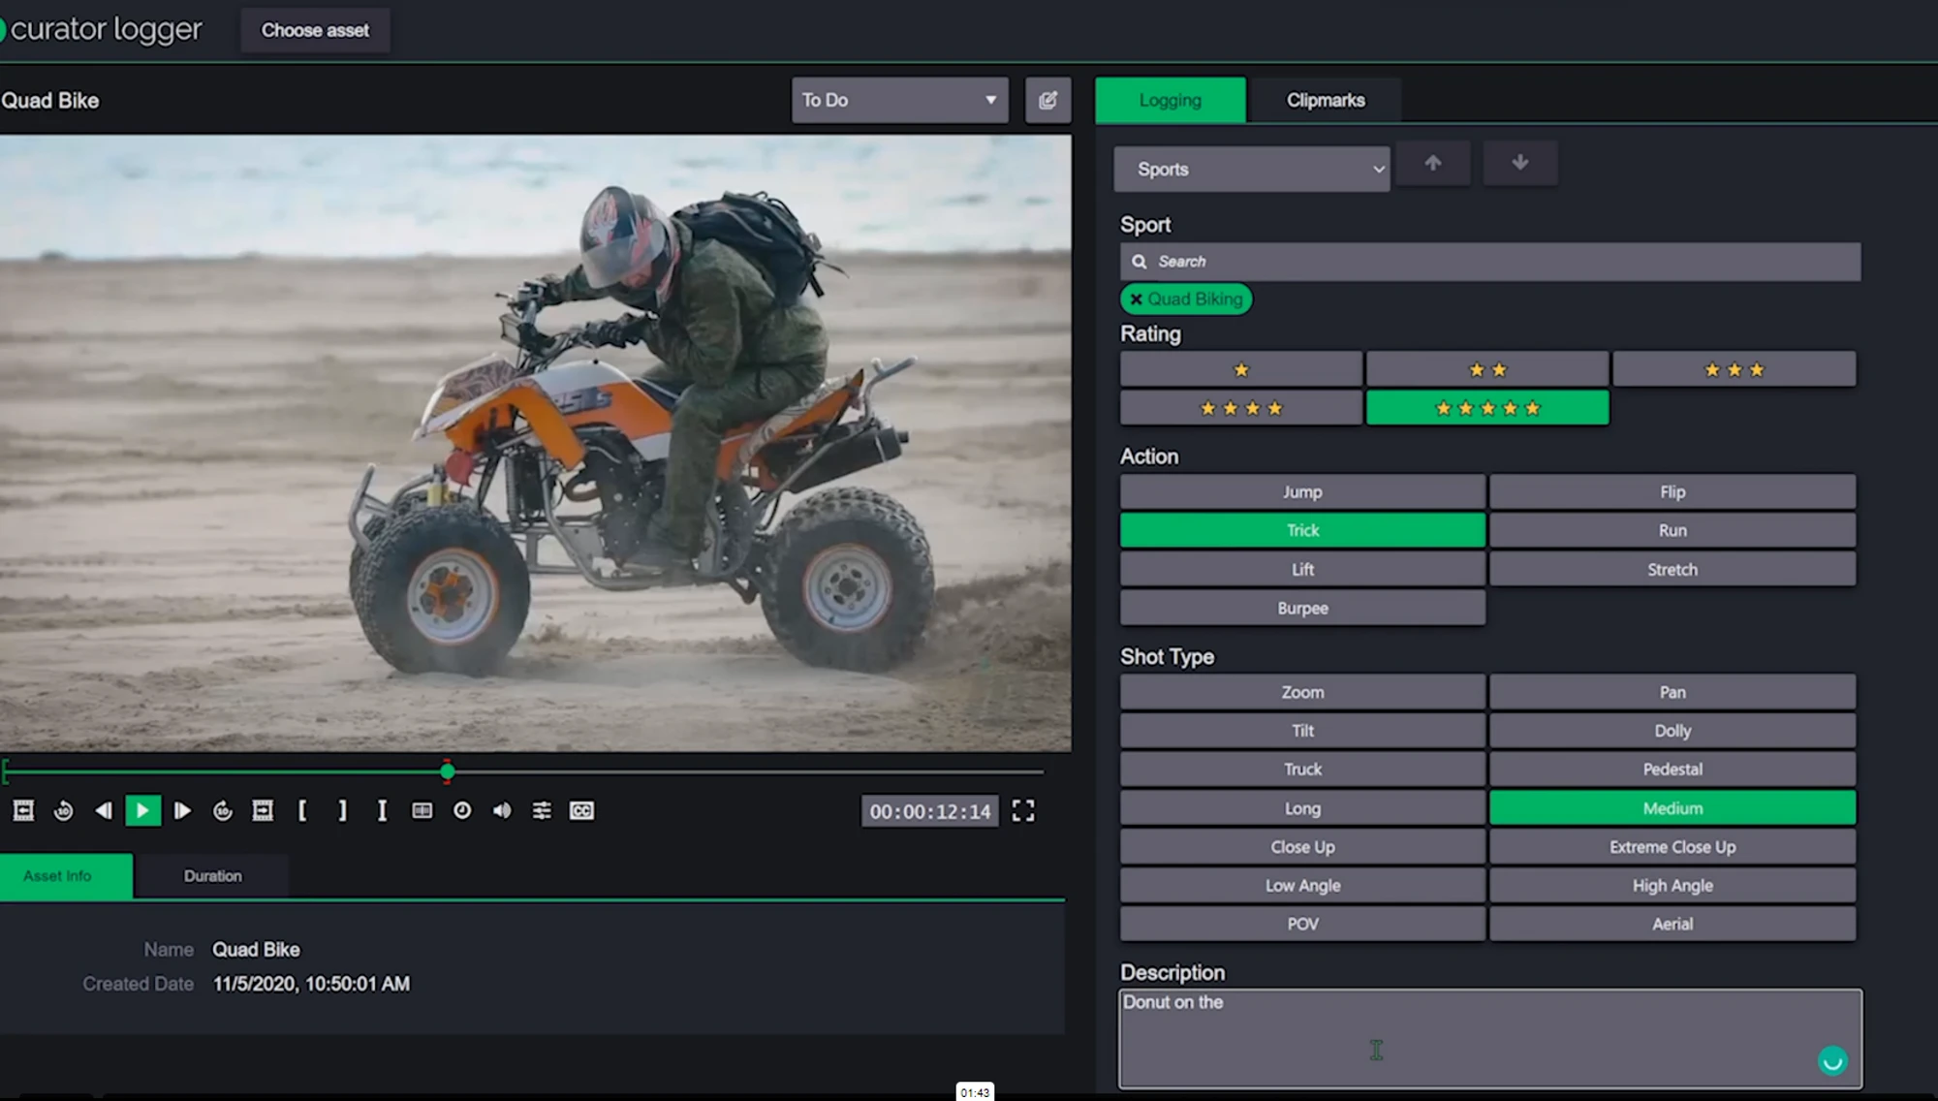Click the play button

(x=142, y=810)
